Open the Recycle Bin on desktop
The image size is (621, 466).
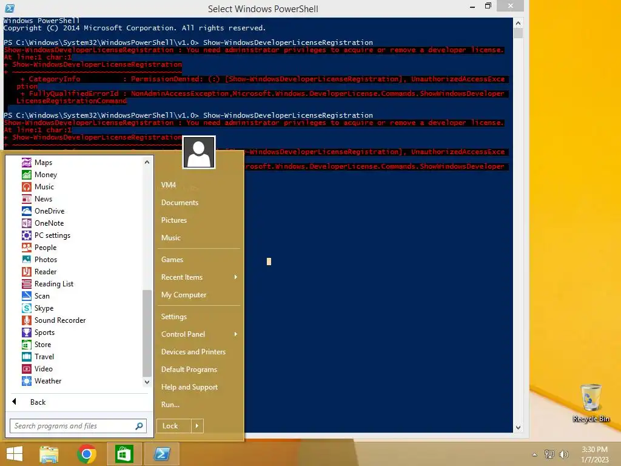[x=591, y=404]
